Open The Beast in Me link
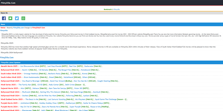Image resolution: width=223 pixels, height=111 pixels. coord(32,100)
